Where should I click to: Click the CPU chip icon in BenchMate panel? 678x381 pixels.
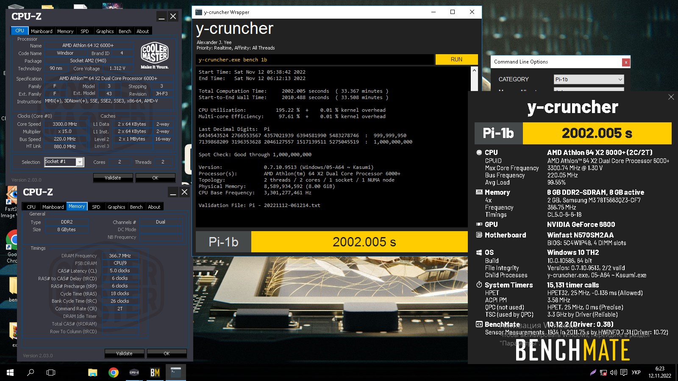[479, 152]
